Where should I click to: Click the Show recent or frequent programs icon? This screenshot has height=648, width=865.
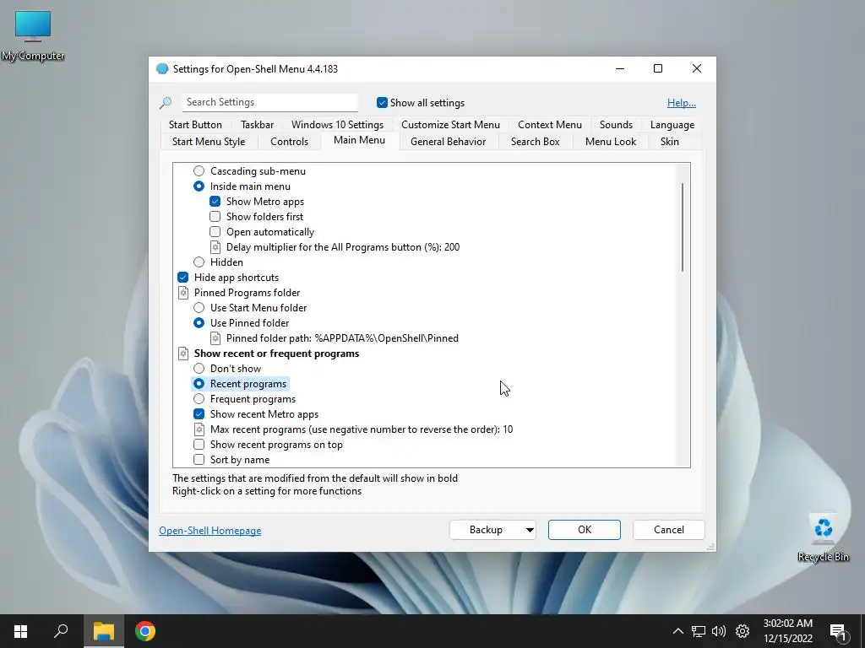coord(183,354)
